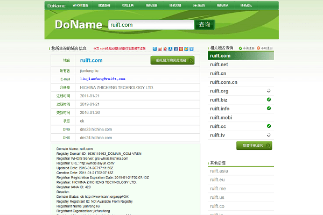Image resolution: width=323 pixels, height=215 pixels.
Task: Click the blue plus more-share icon
Action: [191, 49]
